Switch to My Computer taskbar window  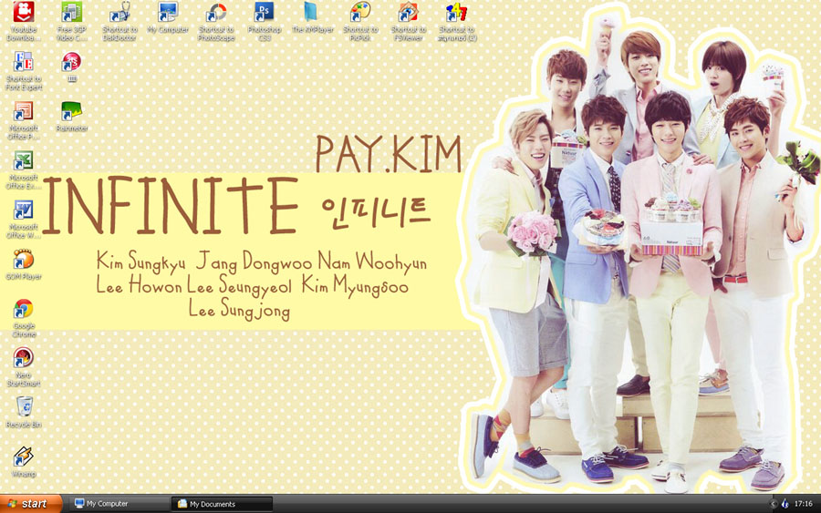[x=120, y=504]
